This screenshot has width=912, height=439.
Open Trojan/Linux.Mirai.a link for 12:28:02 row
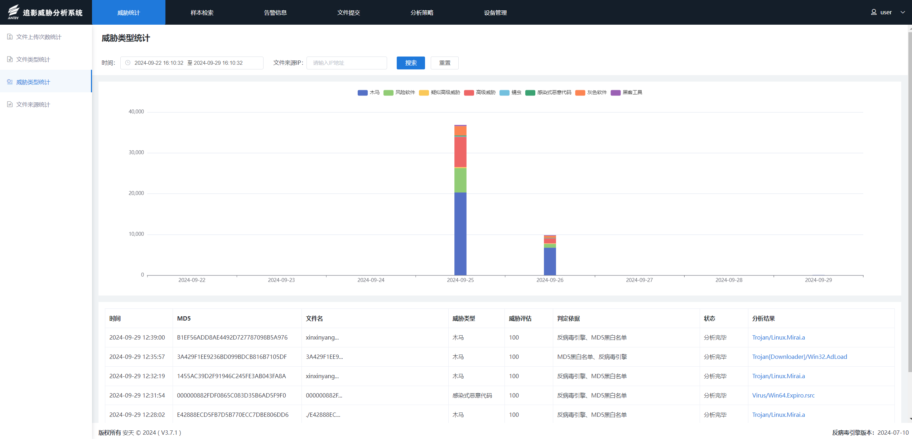(x=778, y=415)
